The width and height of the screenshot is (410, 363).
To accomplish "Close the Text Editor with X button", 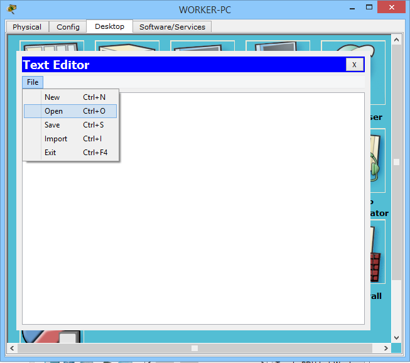I will click(354, 65).
